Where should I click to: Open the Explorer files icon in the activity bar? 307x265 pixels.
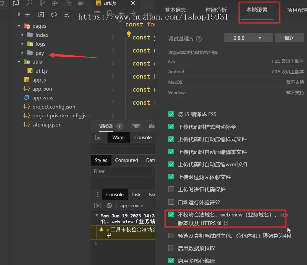click(16, 3)
